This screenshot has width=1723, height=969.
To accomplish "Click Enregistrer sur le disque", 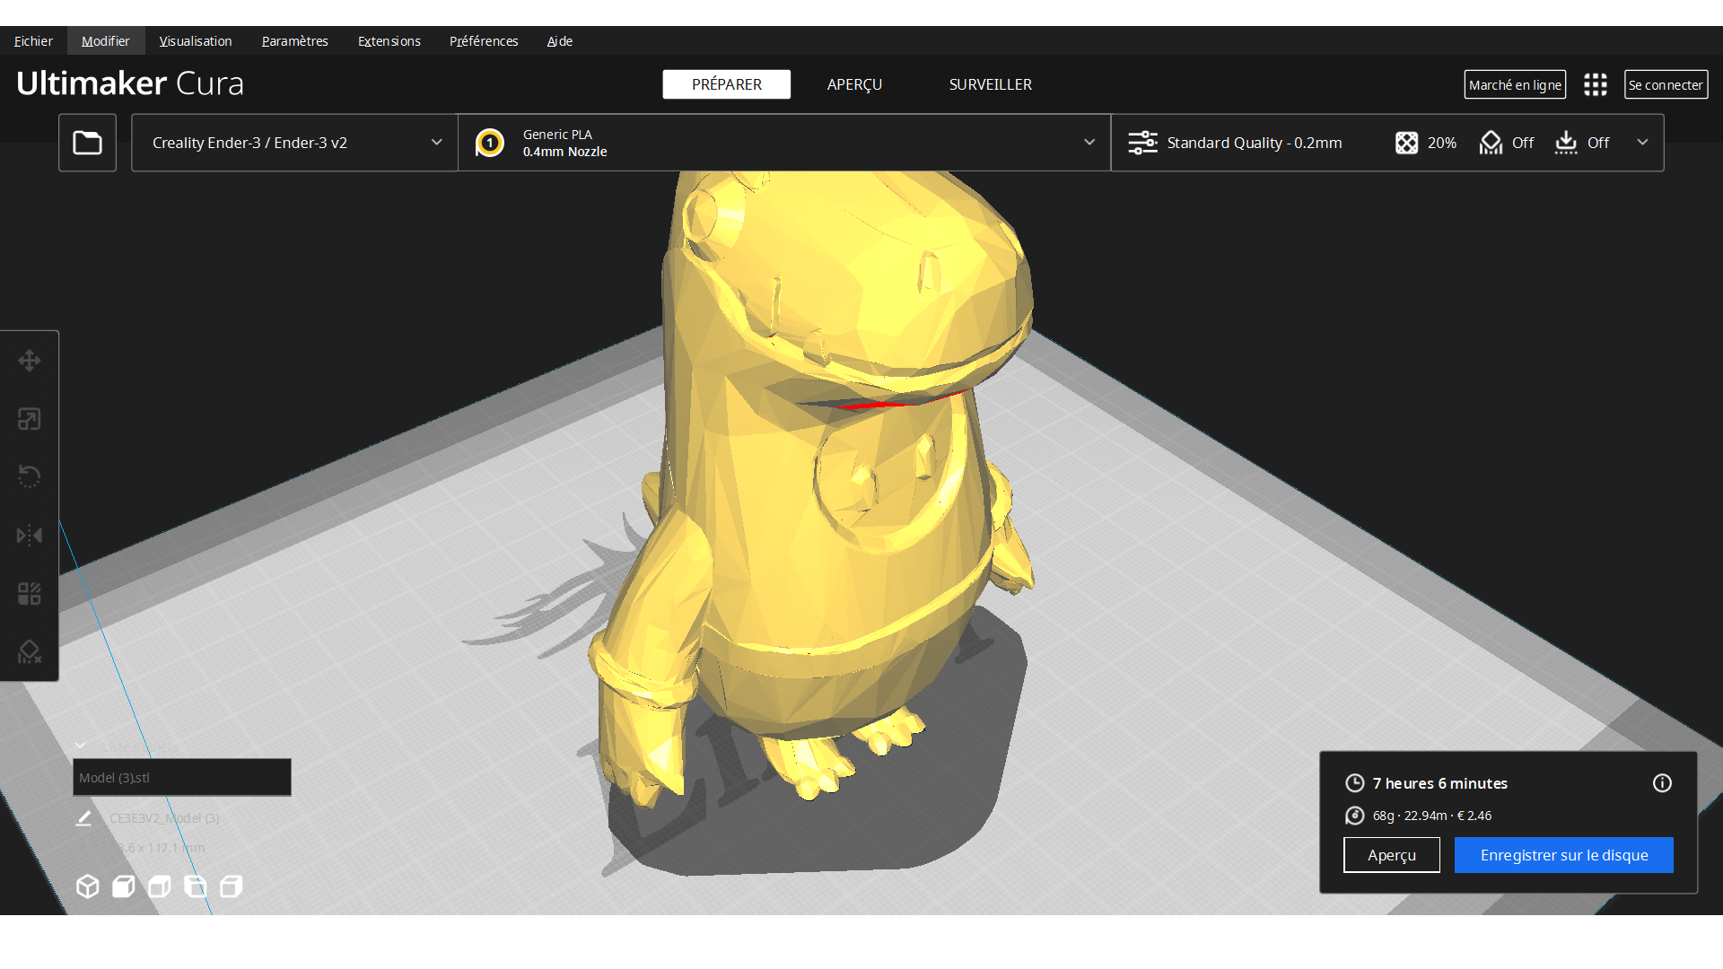I will coord(1563,855).
